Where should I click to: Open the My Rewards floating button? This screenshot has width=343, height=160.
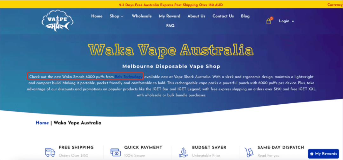323,154
